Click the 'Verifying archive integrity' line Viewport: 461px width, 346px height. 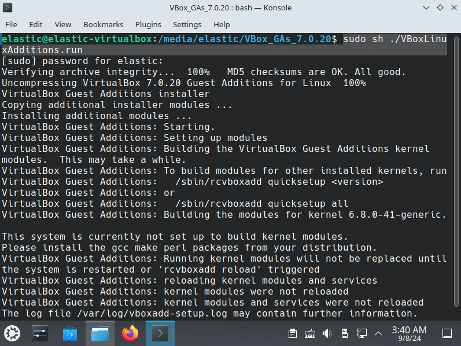pos(204,72)
